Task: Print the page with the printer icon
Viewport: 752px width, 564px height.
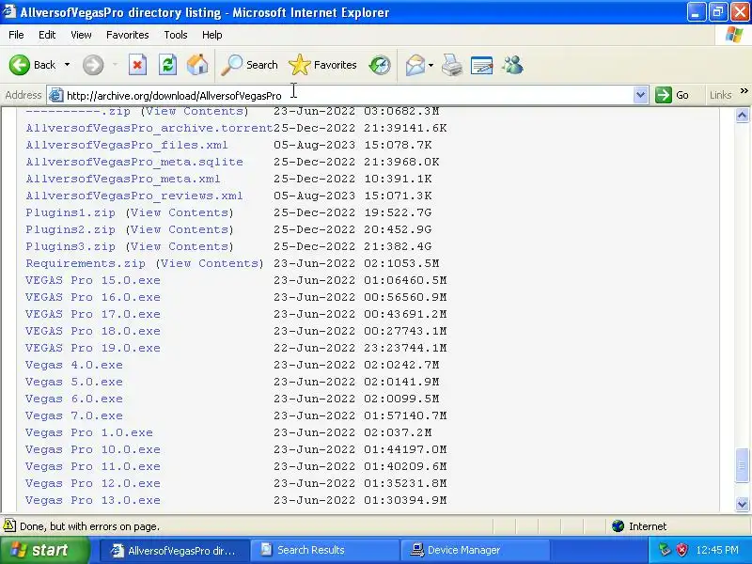Action: [452, 65]
